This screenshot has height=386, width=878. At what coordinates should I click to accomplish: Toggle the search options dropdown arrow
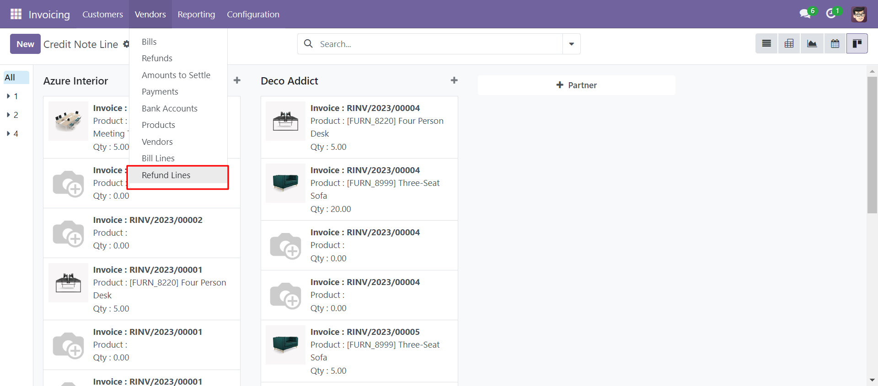point(572,44)
